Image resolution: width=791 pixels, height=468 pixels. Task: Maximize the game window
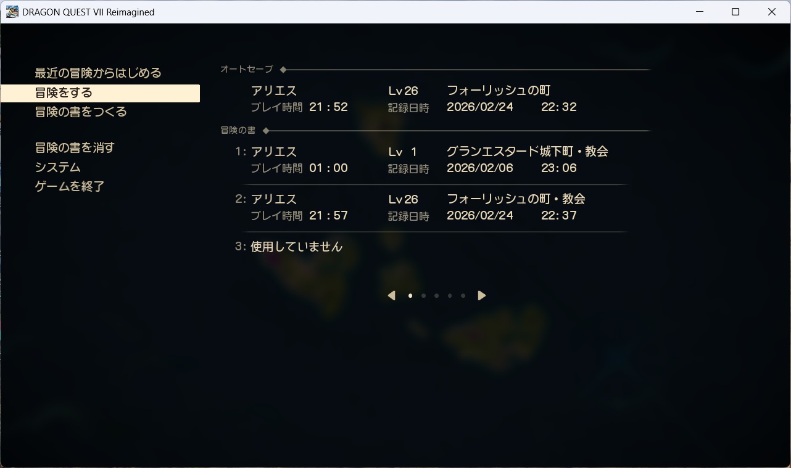[735, 12]
